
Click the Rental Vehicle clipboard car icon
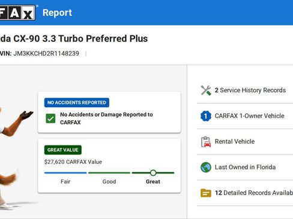click(x=206, y=142)
